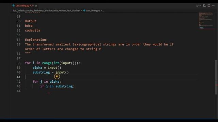Open the run options dropdown arrow

(200, 6)
